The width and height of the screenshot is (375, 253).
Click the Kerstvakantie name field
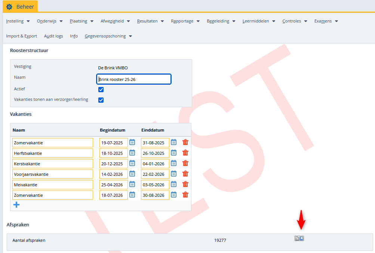(x=53, y=163)
